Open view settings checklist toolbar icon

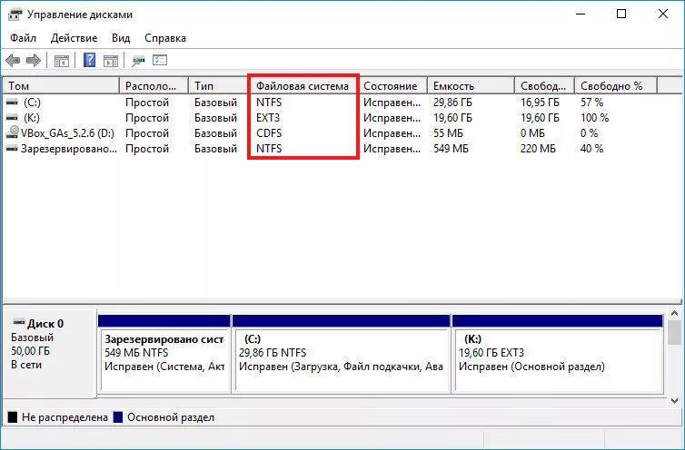pos(160,60)
